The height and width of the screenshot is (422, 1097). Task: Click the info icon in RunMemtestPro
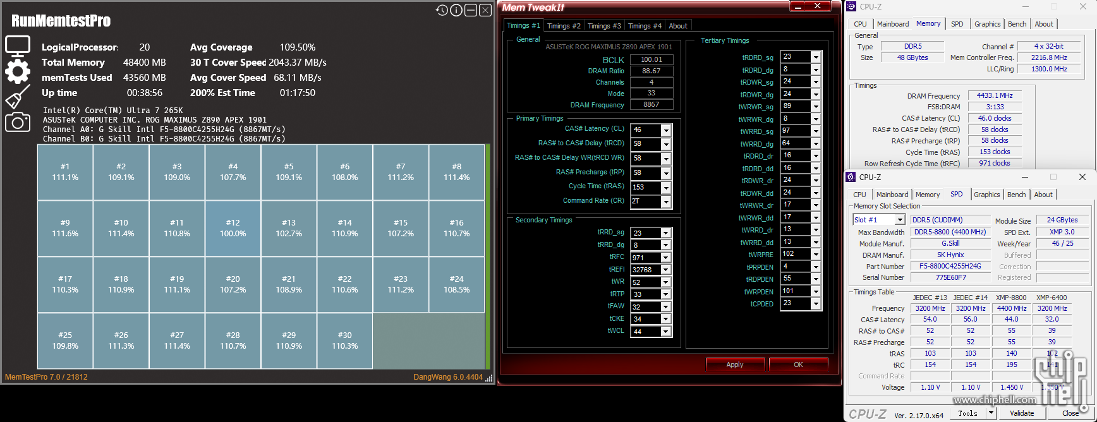456,10
